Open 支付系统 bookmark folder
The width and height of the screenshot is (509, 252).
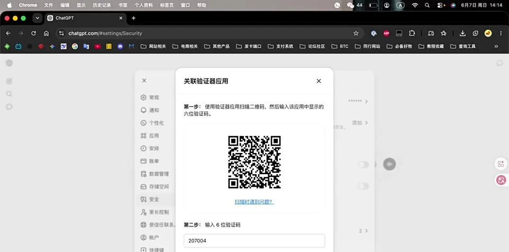280,47
